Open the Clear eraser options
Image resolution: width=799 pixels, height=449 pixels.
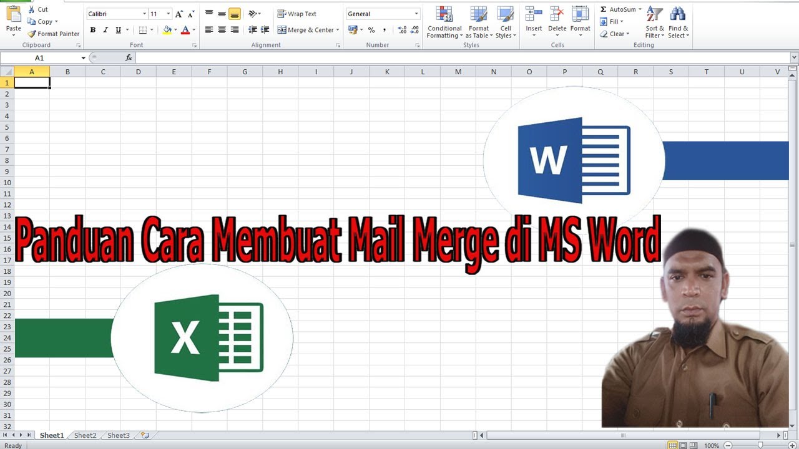(x=614, y=34)
